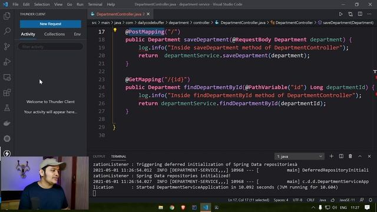Image resolution: width=377 pixels, height=212 pixels.
Task: Open the Spring Boot dashboard icon
Action: pyautogui.click(x=7, y=139)
